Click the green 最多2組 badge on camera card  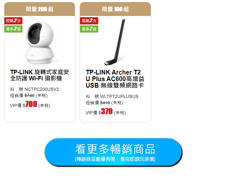(x=13, y=29)
